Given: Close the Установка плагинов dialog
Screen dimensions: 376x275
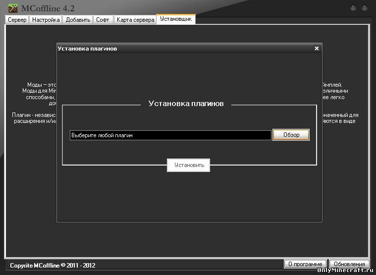Looking at the screenshot, I should [317, 49].
